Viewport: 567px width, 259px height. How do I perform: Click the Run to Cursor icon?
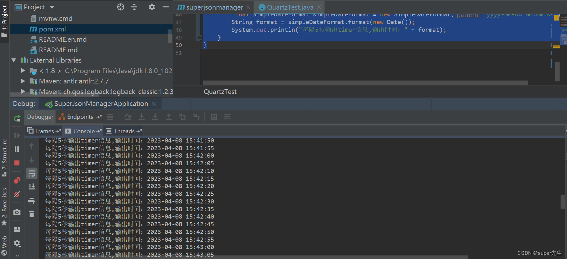(x=196, y=117)
